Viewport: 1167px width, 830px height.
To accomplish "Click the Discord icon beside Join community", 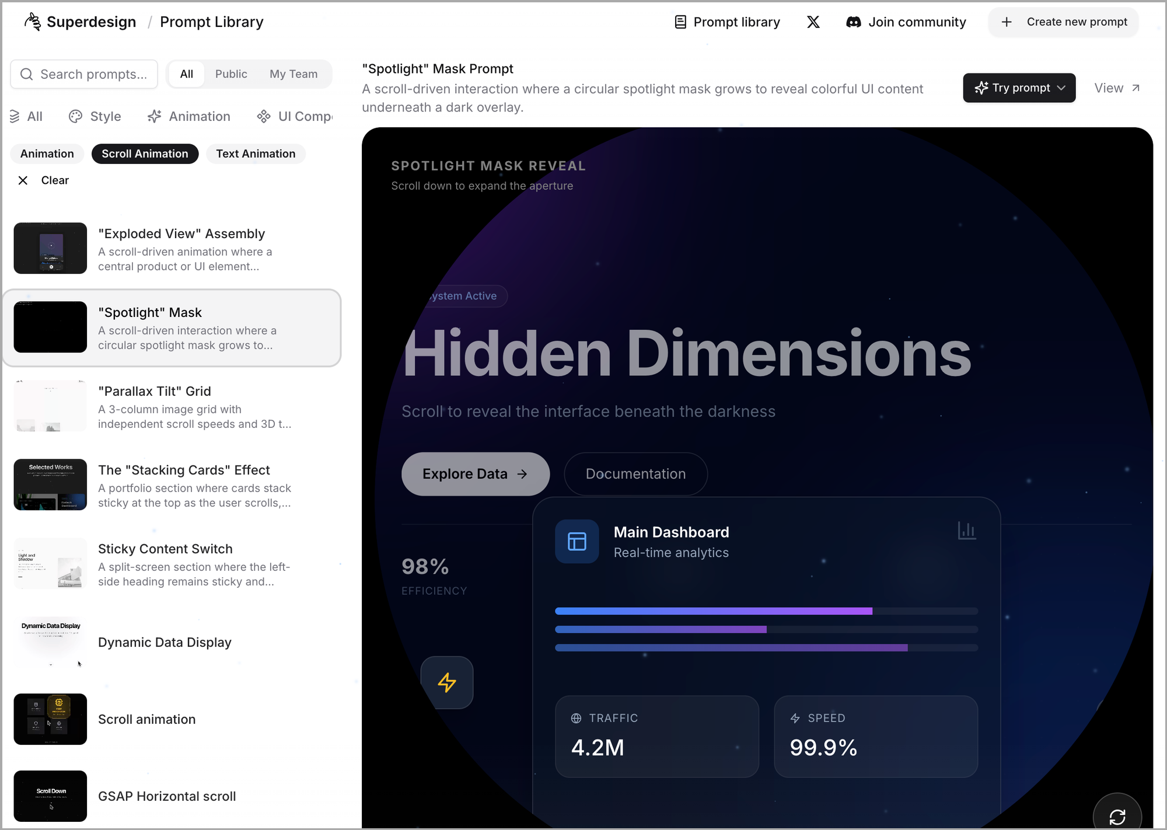I will point(853,22).
